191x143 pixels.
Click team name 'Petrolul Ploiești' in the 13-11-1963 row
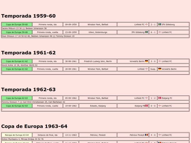click(137, 135)
